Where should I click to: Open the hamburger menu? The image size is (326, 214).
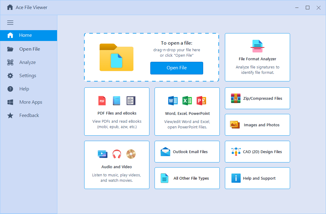[10, 23]
